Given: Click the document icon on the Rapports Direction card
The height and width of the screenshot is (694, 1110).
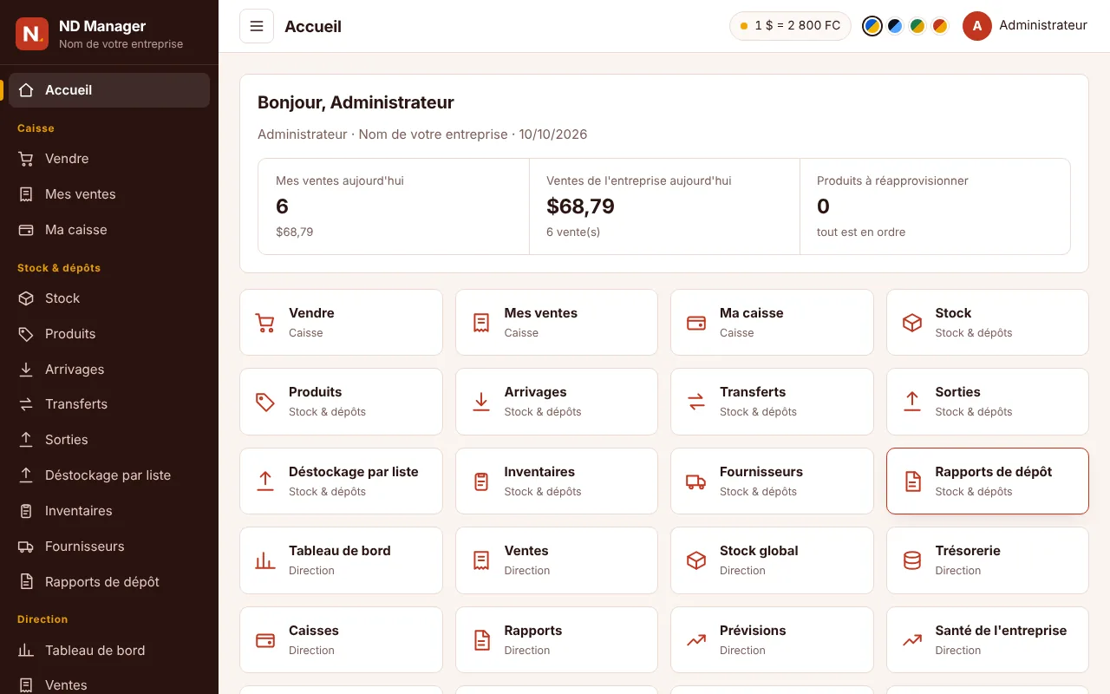Looking at the screenshot, I should click(x=481, y=640).
